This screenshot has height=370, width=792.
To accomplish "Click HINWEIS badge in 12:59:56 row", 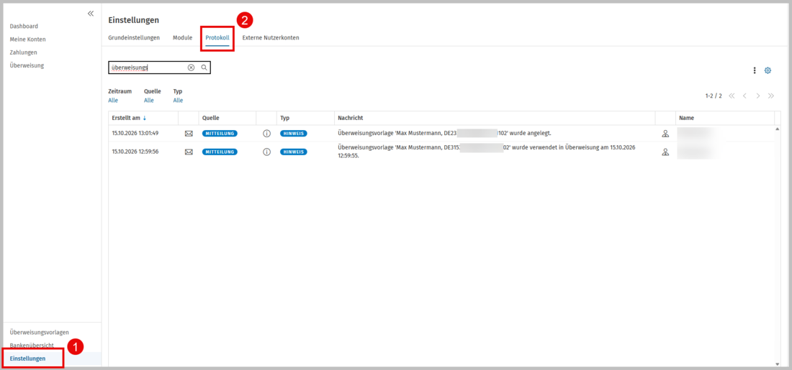I will coord(294,152).
